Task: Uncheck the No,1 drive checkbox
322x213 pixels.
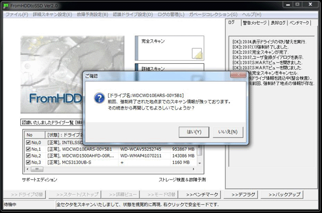Action: [28, 149]
